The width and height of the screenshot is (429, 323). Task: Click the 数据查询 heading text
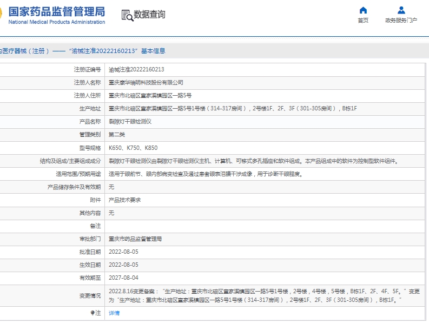pyautogui.click(x=150, y=15)
